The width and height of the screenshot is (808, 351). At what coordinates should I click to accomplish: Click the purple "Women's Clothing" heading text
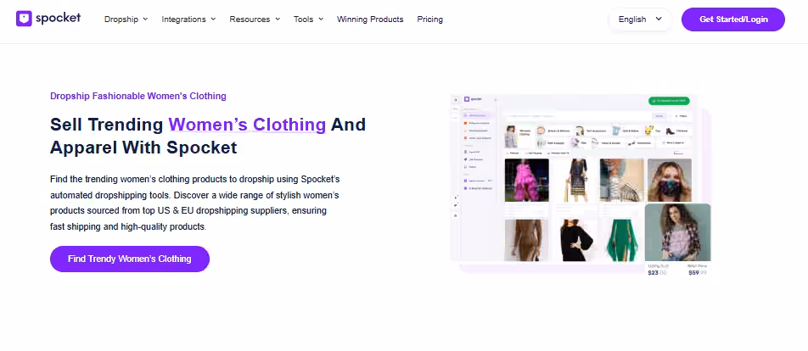[x=247, y=125]
